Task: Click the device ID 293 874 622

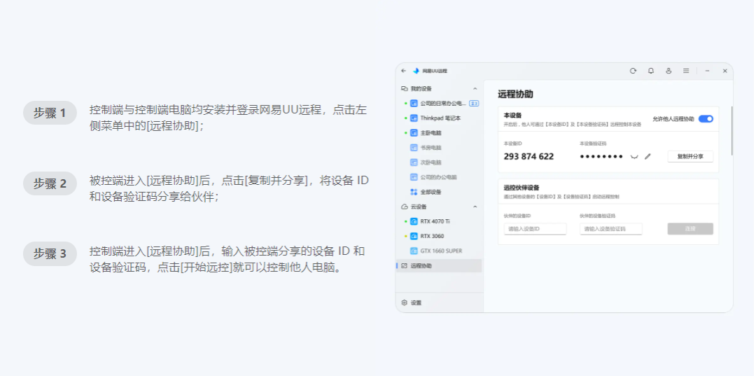Action: (x=528, y=157)
